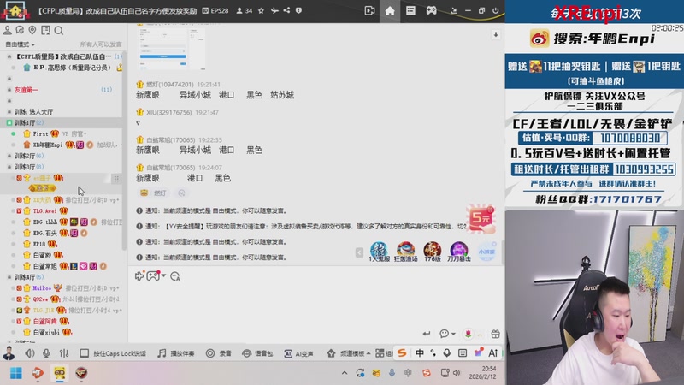Screen dimensions: 684x385
Task: Click the emoji reaction icon beside 燃灯 tag
Action: [181, 193]
